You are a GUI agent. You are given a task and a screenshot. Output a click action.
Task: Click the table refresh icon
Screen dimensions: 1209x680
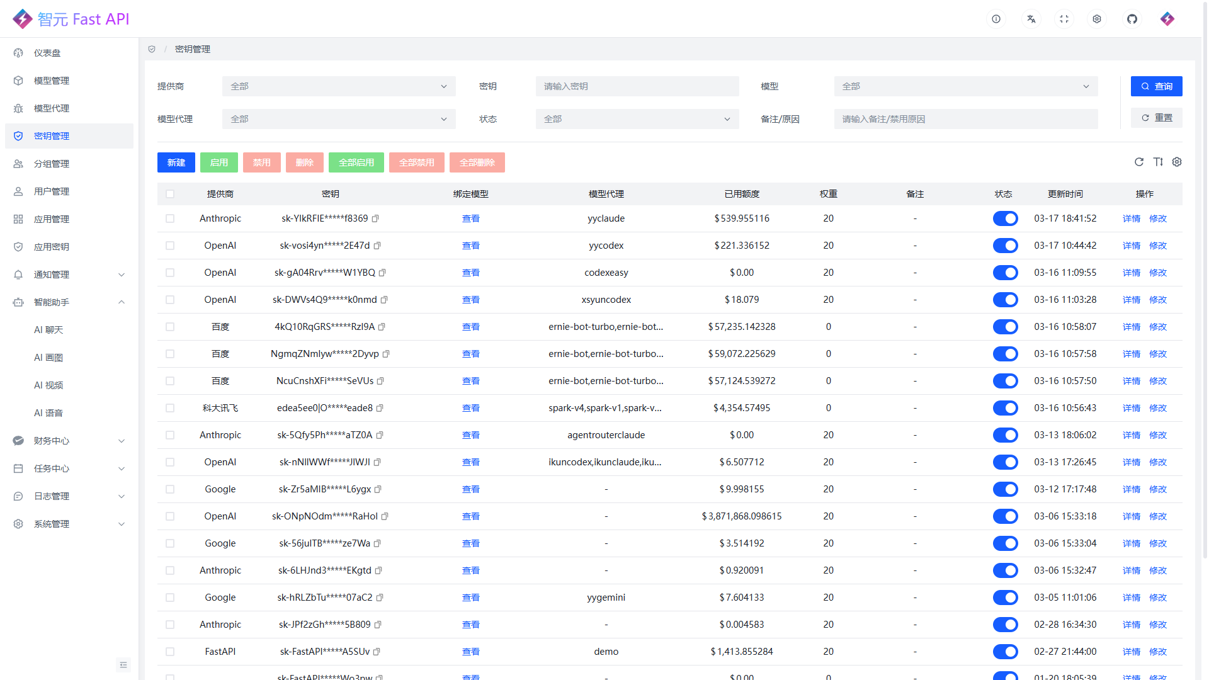tap(1138, 162)
